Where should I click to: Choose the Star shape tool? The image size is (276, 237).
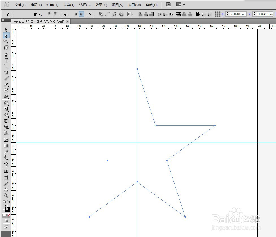point(6,72)
